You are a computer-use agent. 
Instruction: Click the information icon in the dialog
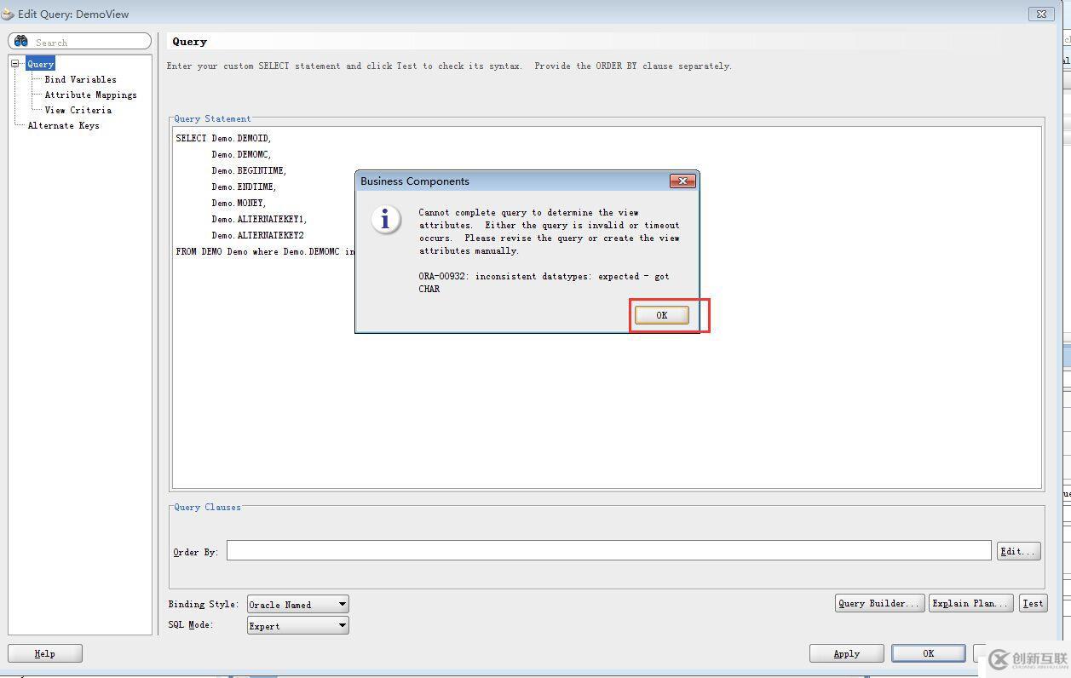pos(386,220)
